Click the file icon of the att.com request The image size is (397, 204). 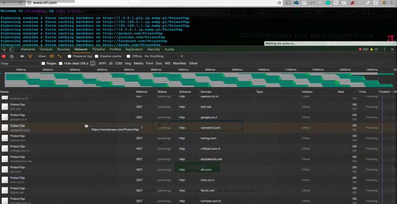[5, 169]
